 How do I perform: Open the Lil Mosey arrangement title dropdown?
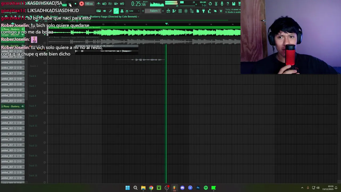(108, 17)
